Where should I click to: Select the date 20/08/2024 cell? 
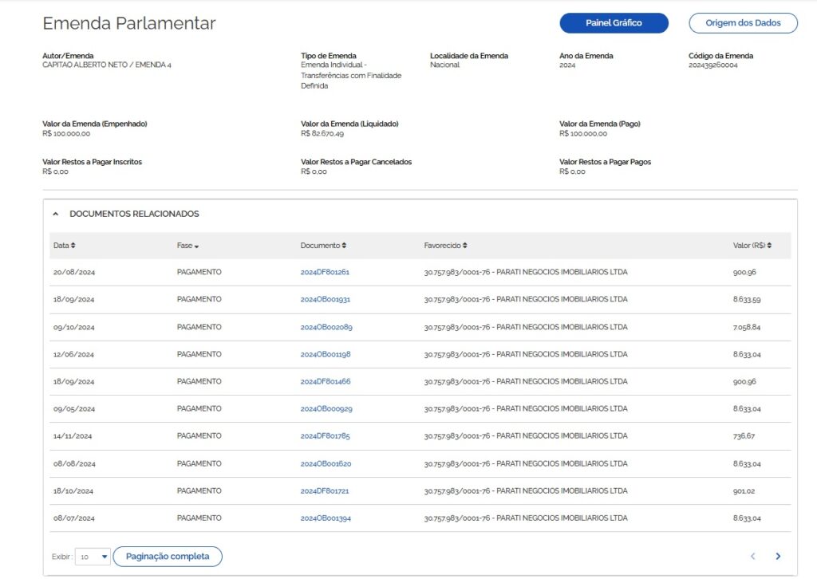click(74, 272)
